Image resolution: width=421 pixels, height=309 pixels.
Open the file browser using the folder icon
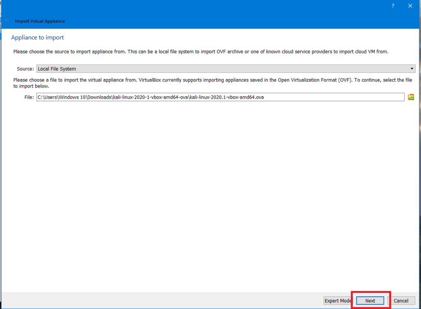(411, 97)
